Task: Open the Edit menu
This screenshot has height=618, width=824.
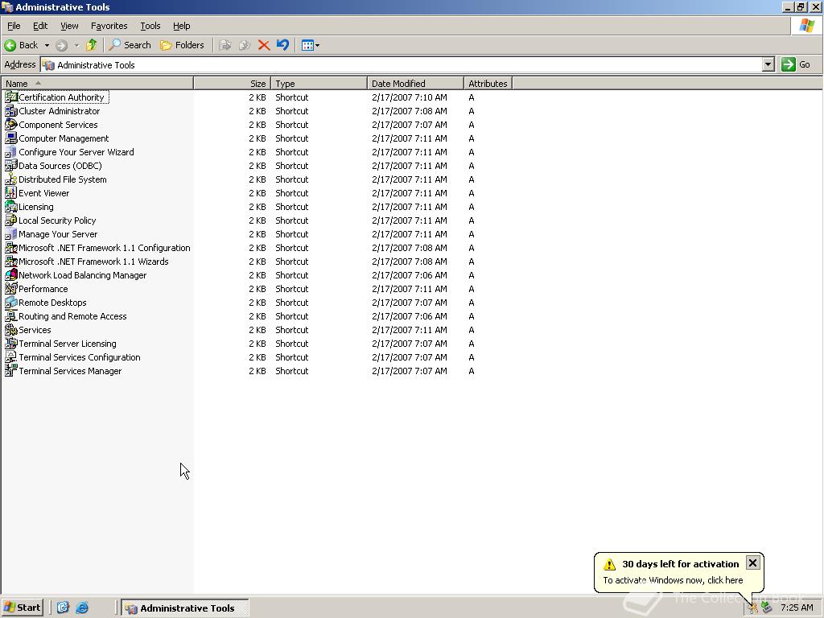Action: pos(40,26)
